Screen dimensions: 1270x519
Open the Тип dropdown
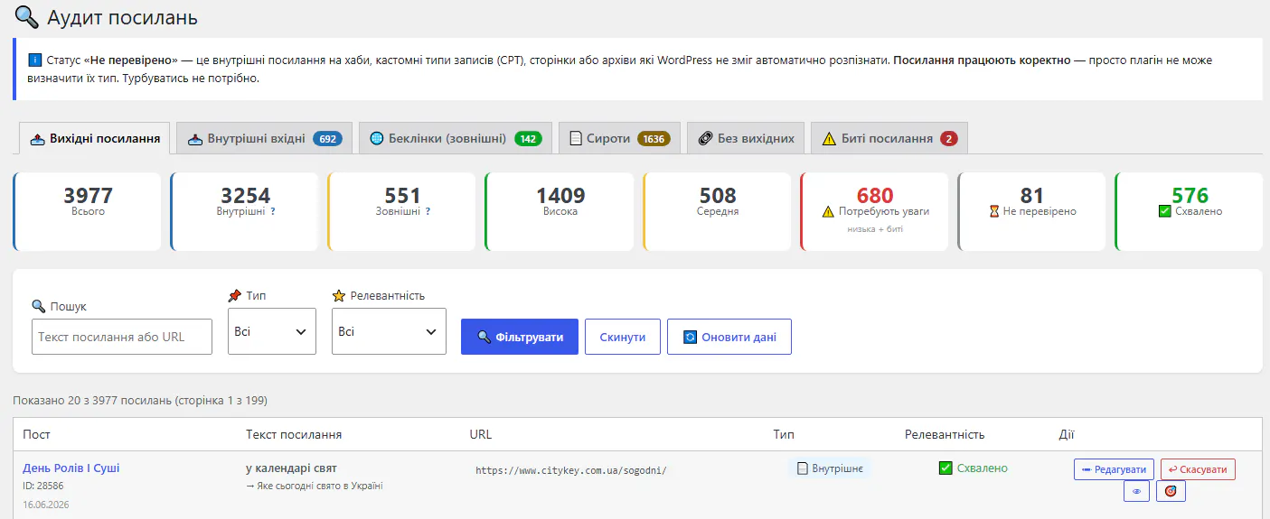pyautogui.click(x=272, y=331)
